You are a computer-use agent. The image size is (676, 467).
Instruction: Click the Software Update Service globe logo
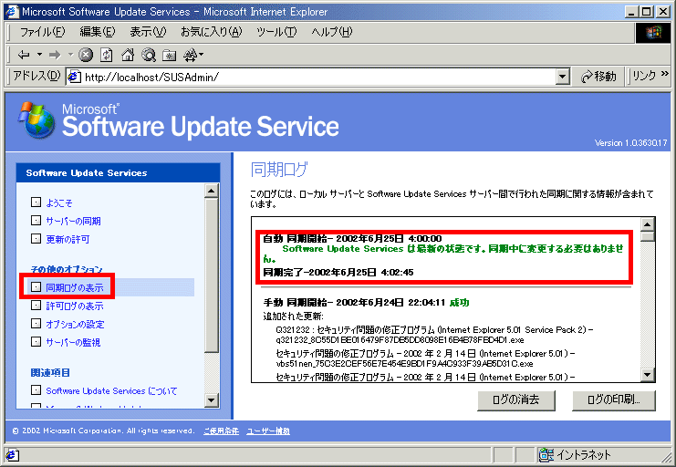pyautogui.click(x=37, y=120)
